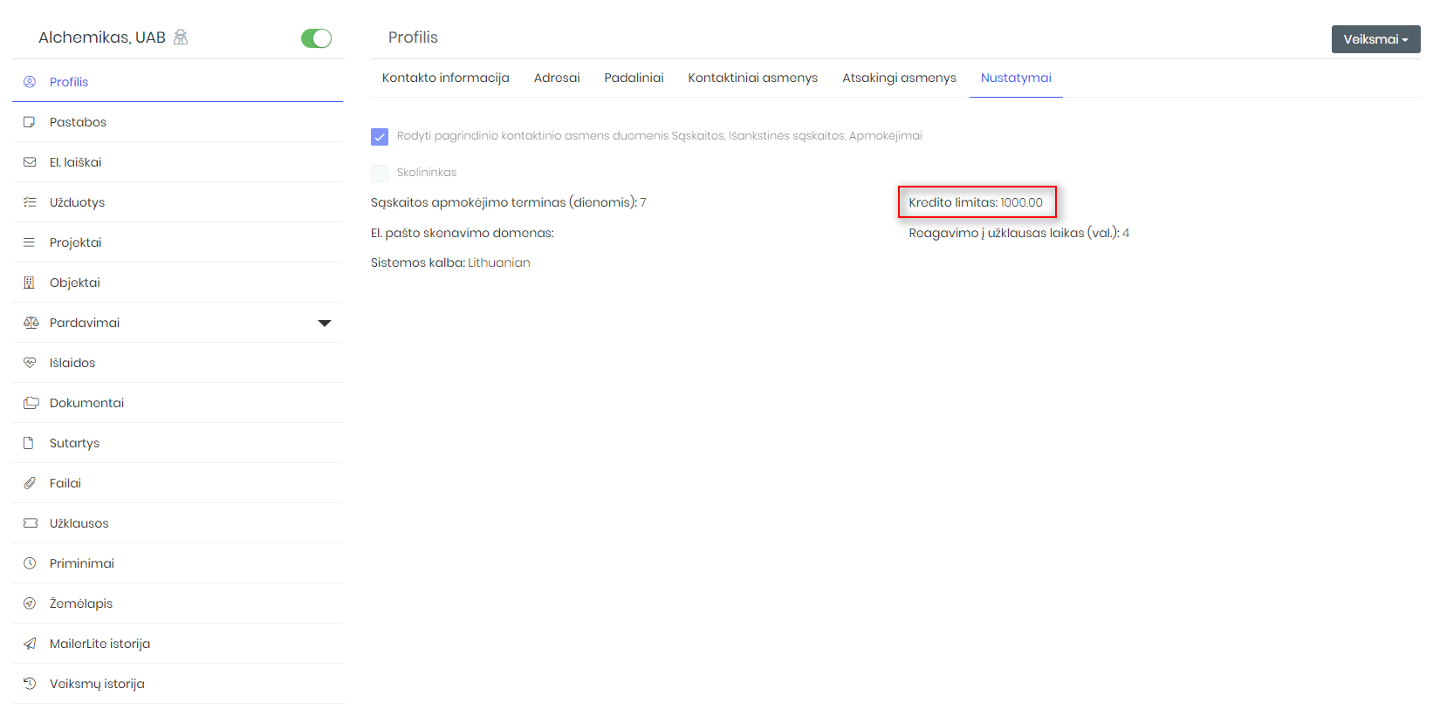
Task: Click the El. laiškai envelope icon
Action: [30, 162]
